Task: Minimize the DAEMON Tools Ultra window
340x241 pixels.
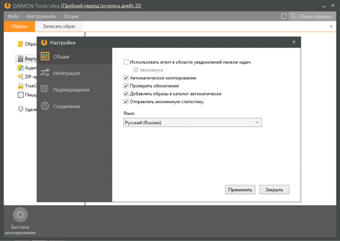Action: coord(324,6)
